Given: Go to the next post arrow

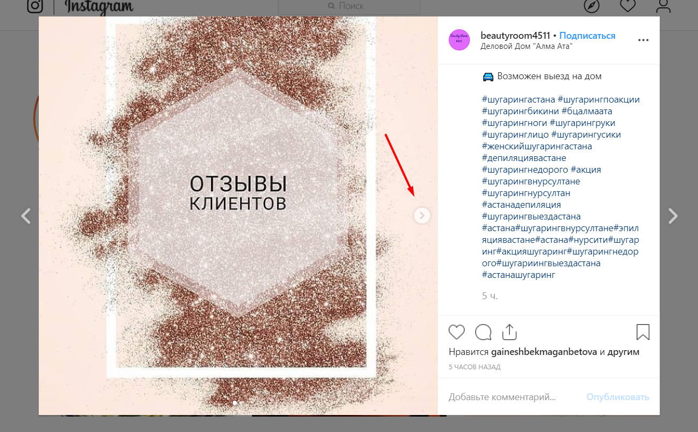Looking at the screenshot, I should tap(673, 216).
